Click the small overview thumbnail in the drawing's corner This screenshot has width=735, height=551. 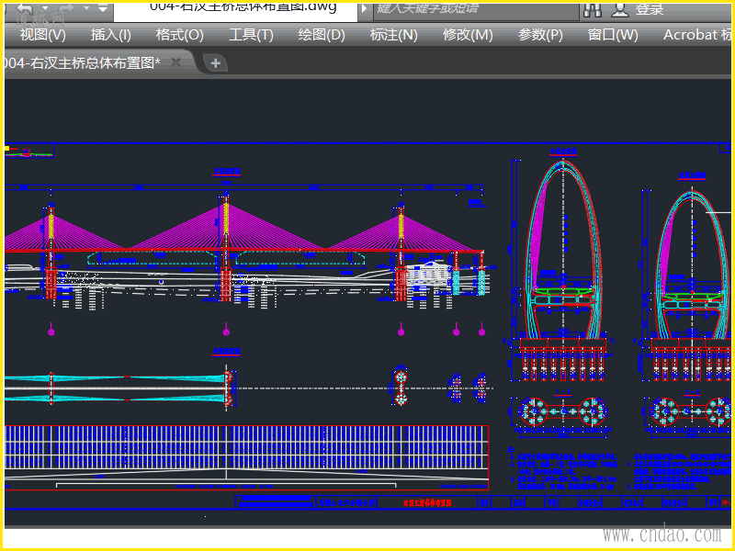[29, 152]
